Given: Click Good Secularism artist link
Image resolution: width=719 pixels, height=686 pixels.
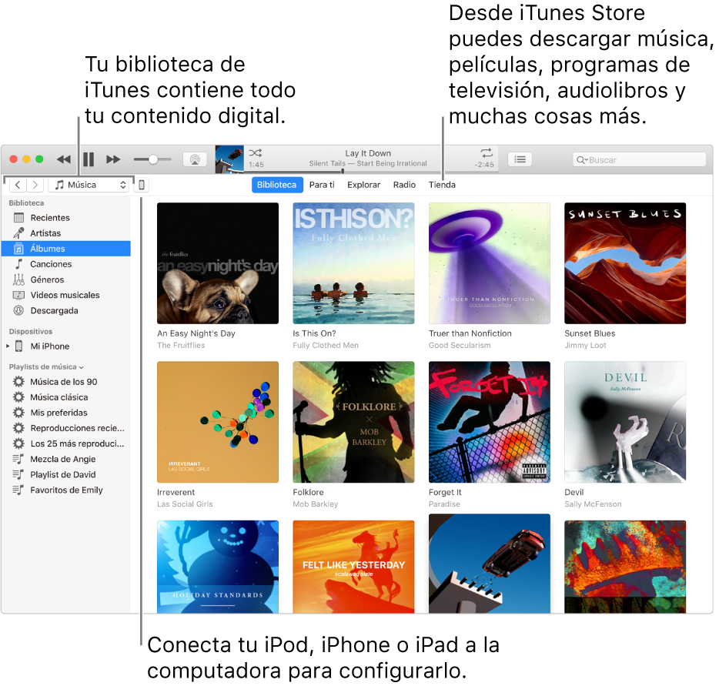Looking at the screenshot, I should point(460,345).
